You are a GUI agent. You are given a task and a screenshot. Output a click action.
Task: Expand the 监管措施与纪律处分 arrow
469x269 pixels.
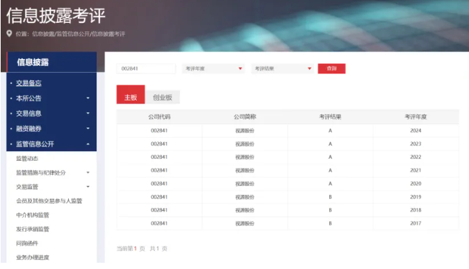coord(88,173)
